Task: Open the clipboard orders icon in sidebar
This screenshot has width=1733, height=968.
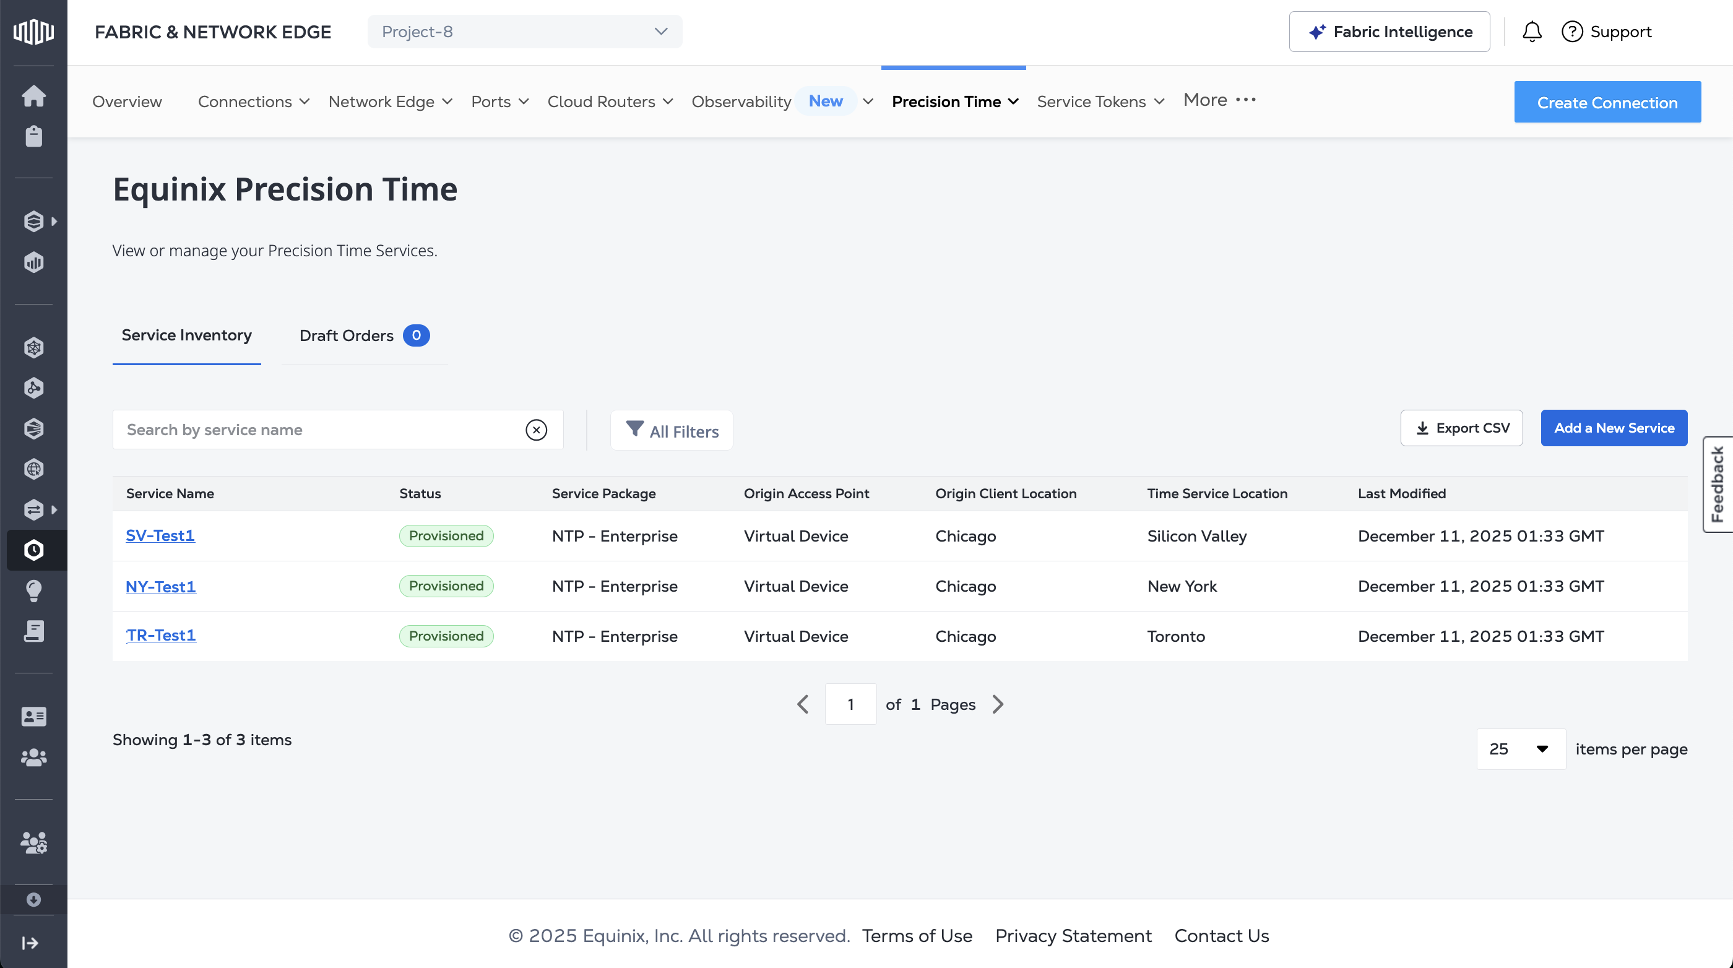Action: [33, 137]
